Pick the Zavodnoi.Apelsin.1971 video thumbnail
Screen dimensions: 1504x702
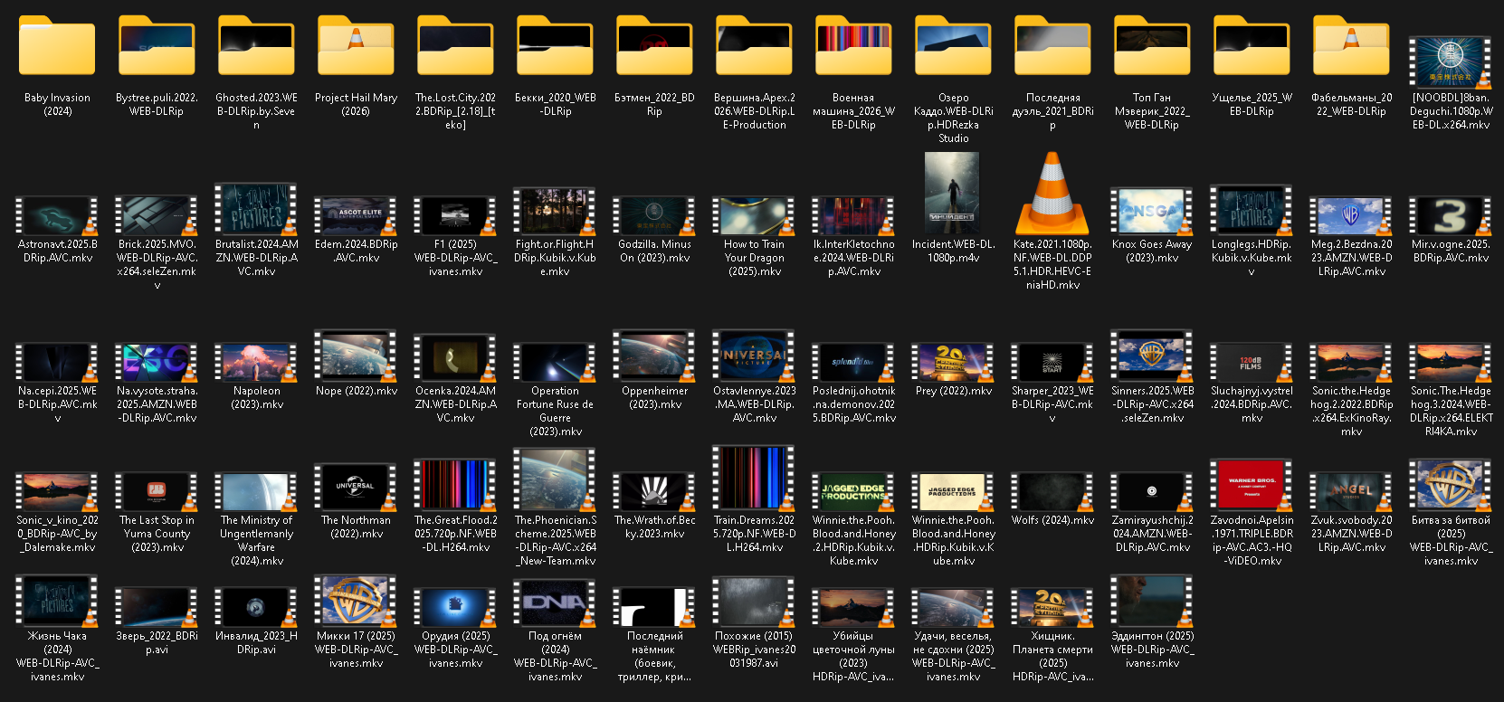(1252, 485)
